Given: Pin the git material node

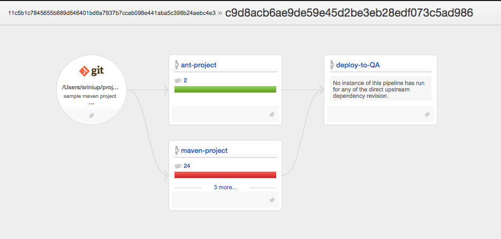Looking at the screenshot, I should (91, 115).
